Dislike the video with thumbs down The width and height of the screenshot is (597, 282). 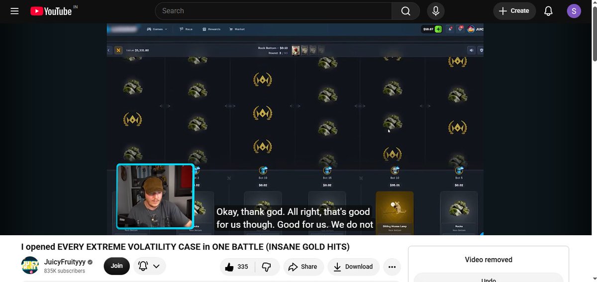tap(267, 267)
